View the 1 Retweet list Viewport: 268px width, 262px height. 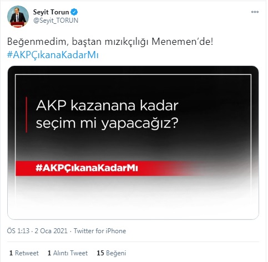tap(24, 253)
